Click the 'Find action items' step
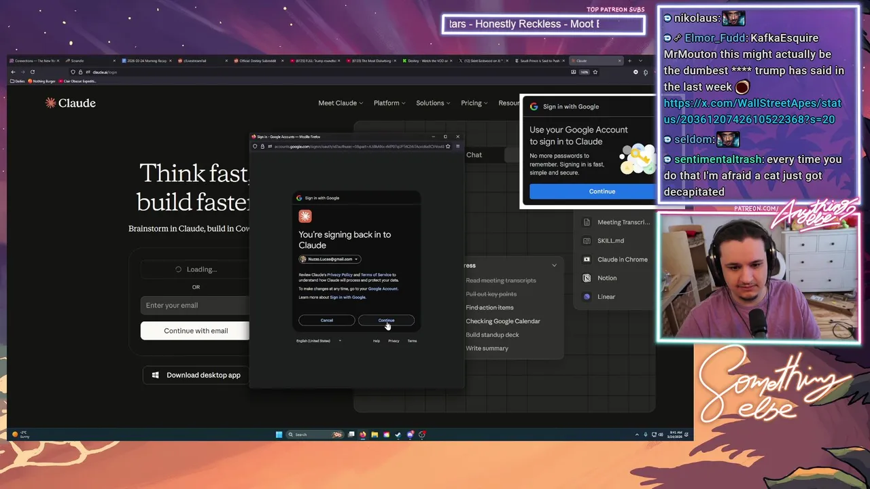This screenshot has height=489, width=870. point(489,308)
